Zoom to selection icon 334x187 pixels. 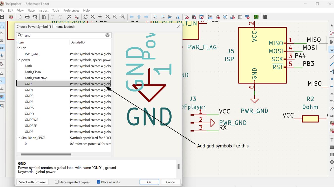point(122,17)
